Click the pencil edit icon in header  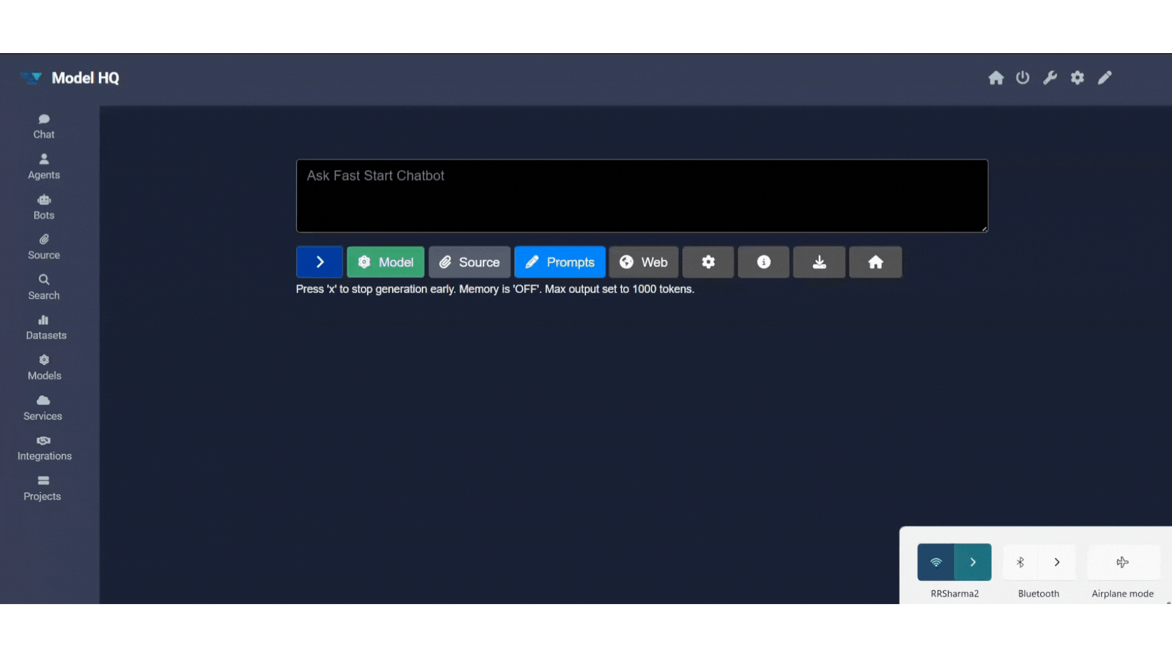1105,77
